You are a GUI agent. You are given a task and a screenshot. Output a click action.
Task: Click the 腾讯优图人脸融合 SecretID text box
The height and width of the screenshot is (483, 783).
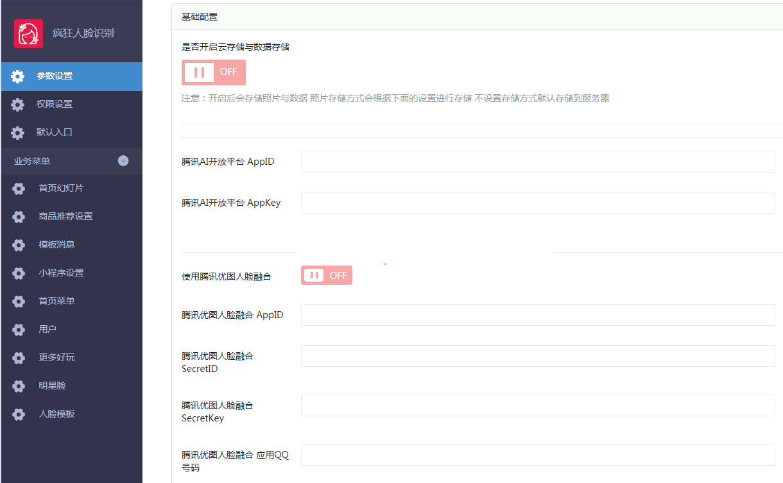537,356
